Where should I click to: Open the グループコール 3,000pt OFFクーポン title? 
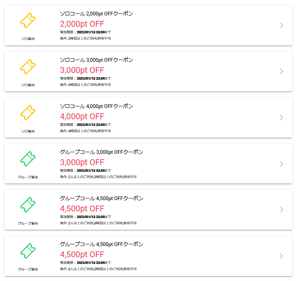pyautogui.click(x=102, y=152)
